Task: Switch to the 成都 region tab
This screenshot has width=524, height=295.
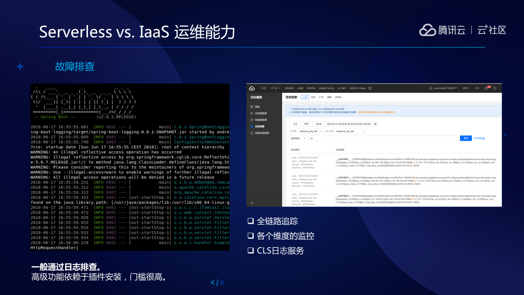Action: pos(329,97)
